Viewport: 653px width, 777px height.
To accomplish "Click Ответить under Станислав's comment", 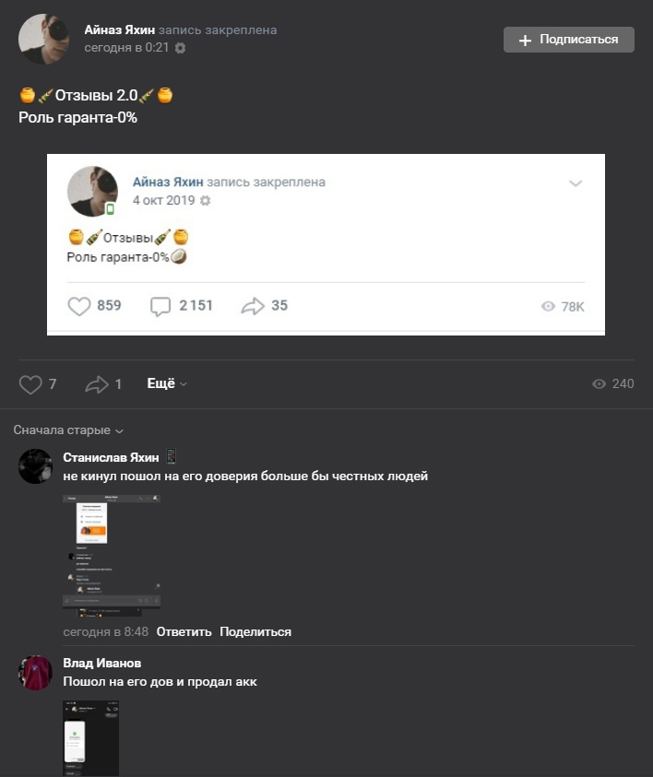I will (184, 631).
